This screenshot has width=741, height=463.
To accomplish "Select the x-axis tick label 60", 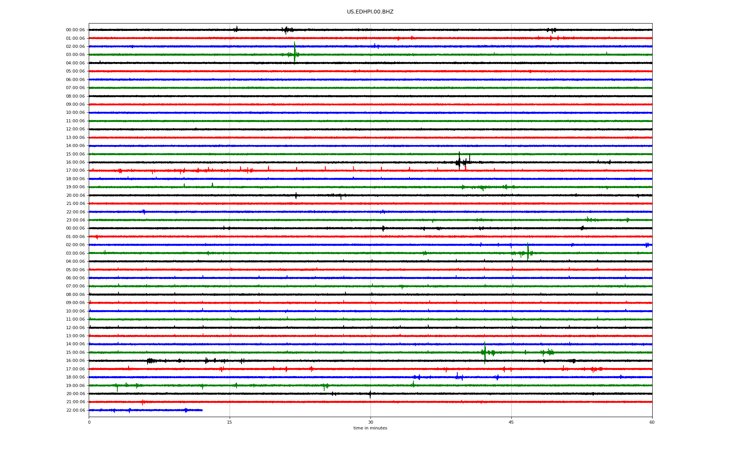I will point(652,422).
